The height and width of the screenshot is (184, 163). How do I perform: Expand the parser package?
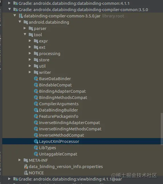pos(25,28)
